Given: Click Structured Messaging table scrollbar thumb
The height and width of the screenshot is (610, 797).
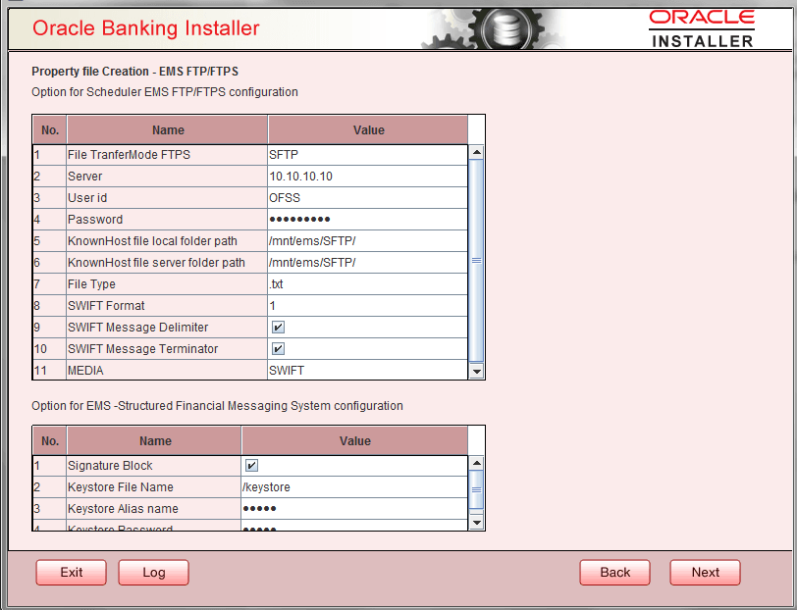Looking at the screenshot, I should [476, 489].
